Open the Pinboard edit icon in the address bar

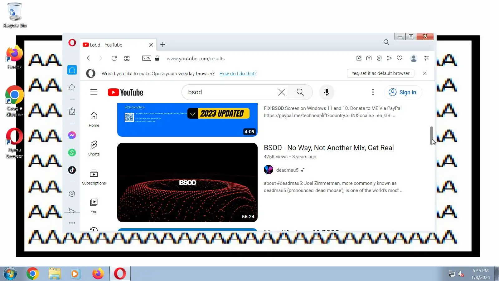[359, 58]
